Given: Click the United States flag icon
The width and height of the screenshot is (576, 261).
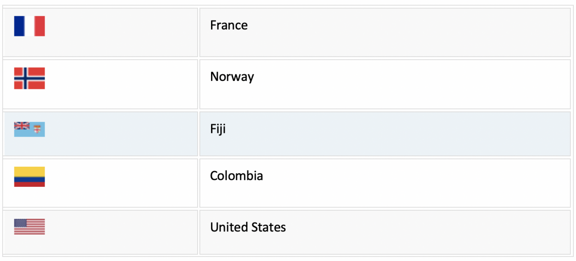Looking at the screenshot, I should (29, 227).
